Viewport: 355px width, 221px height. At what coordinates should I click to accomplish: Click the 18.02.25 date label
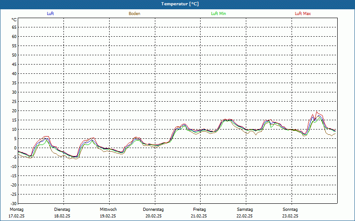click(x=62, y=216)
